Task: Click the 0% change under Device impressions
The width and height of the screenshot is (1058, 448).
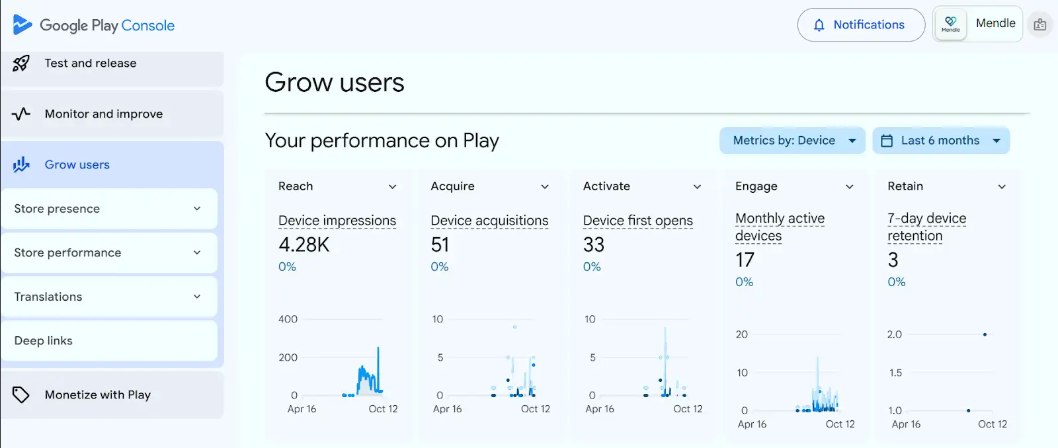Action: [287, 267]
